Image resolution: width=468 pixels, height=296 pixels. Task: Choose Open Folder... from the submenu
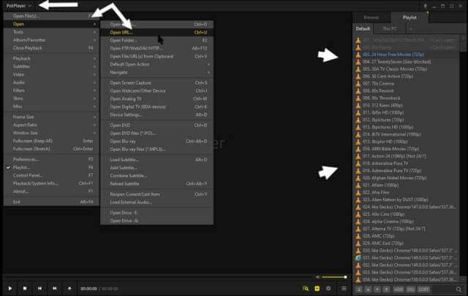pos(156,40)
